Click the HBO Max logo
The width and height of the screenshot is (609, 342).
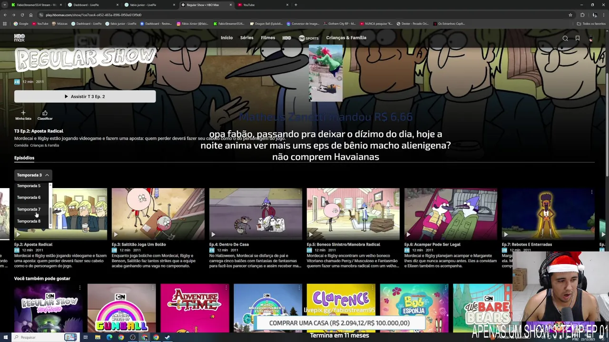pos(20,38)
